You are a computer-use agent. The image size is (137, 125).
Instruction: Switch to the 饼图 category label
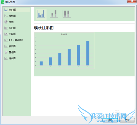[11, 22]
